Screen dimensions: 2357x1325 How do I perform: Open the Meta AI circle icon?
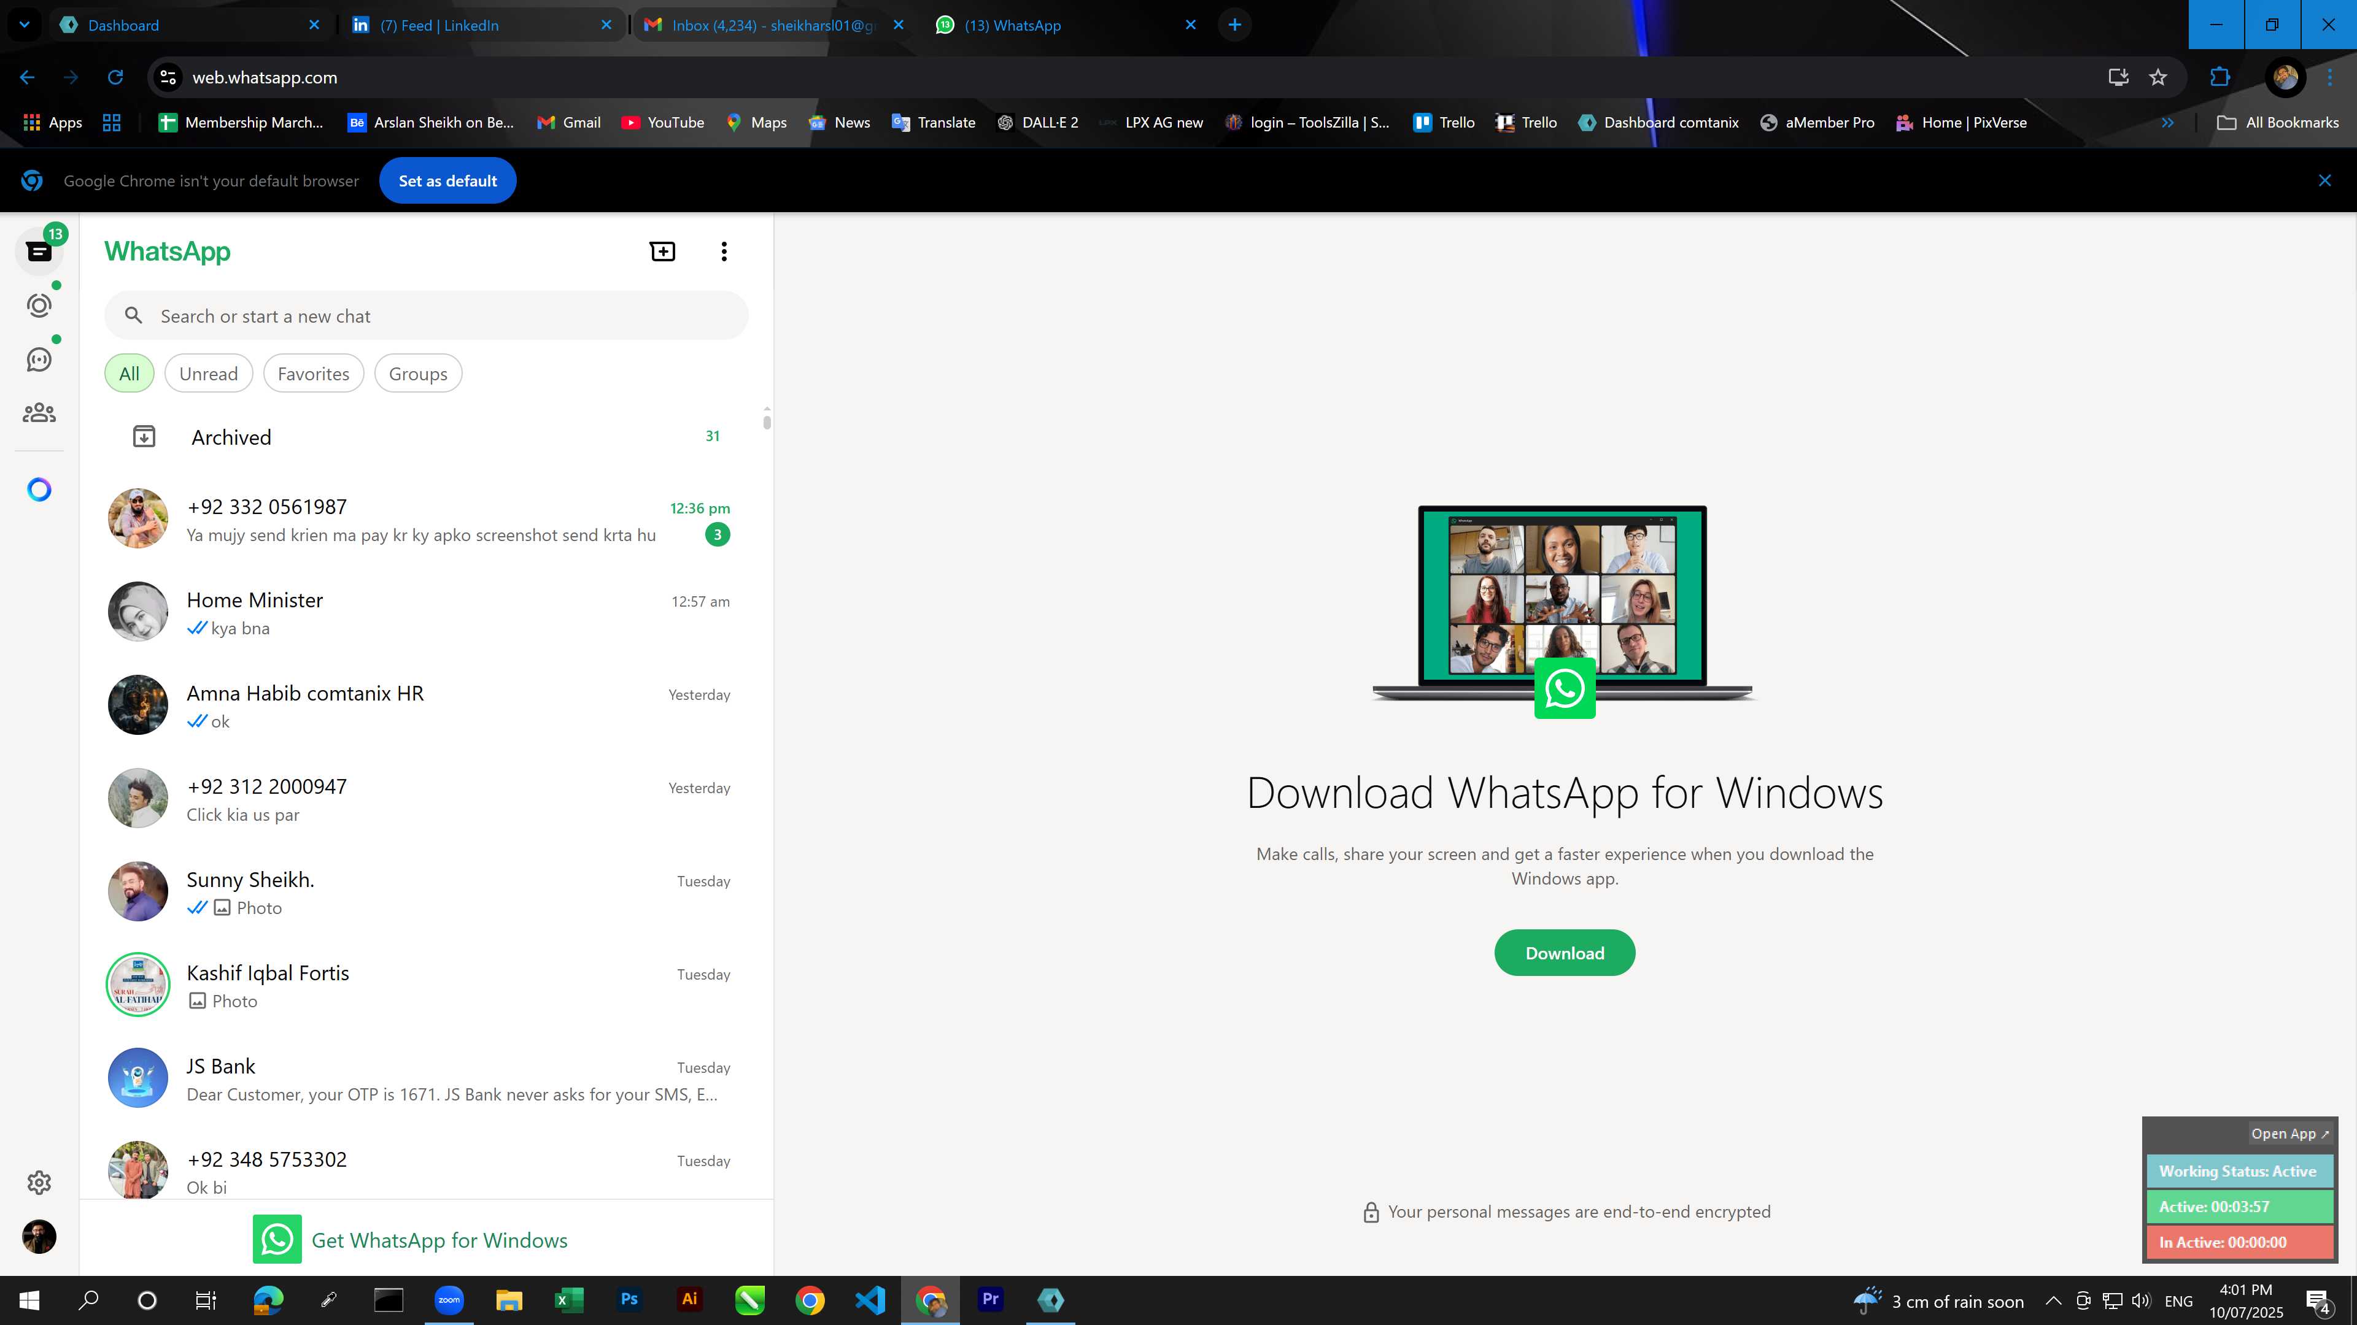pos(39,490)
